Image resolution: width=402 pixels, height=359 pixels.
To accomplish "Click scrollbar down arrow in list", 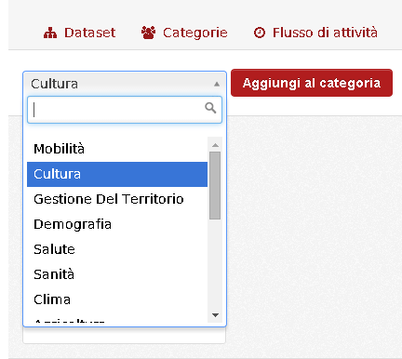I will coord(215,315).
